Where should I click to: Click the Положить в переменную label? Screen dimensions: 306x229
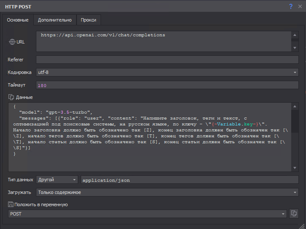pos(41,204)
